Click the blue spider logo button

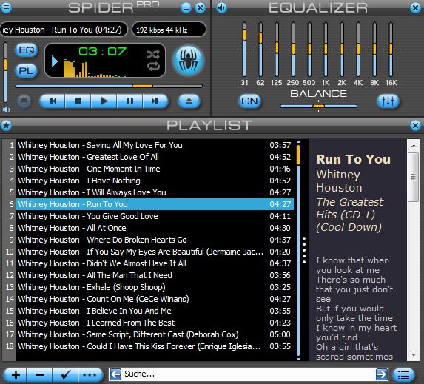(x=189, y=61)
